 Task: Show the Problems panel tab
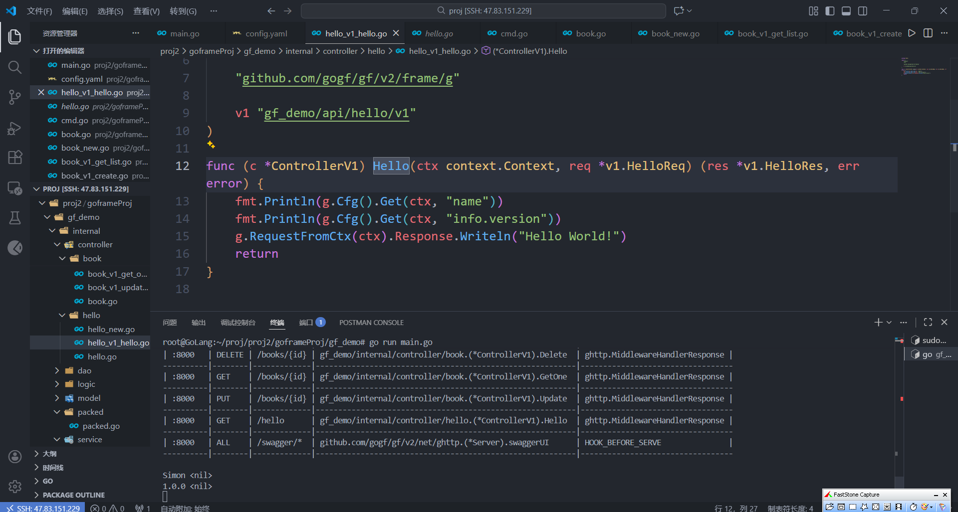170,323
